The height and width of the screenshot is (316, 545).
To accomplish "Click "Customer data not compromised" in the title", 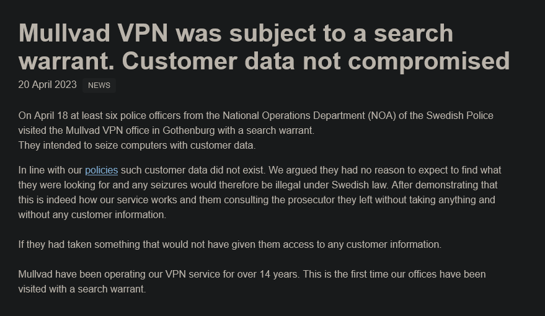I will click(315, 61).
